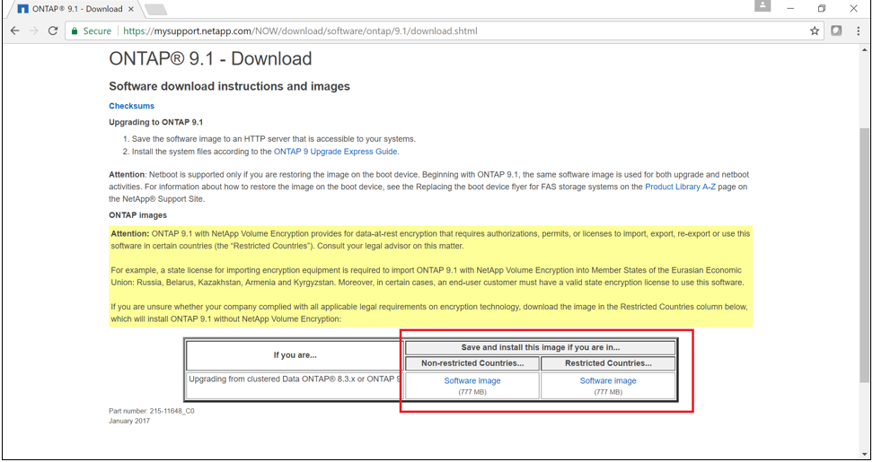This screenshot has width=873, height=462.
Task: Close the ONTAP 9.1 - Download tab
Action: 133,9
